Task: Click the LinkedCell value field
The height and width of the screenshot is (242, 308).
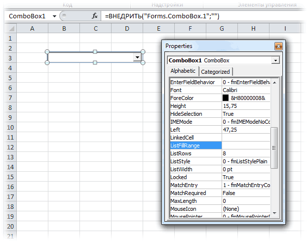Action: coord(246,138)
